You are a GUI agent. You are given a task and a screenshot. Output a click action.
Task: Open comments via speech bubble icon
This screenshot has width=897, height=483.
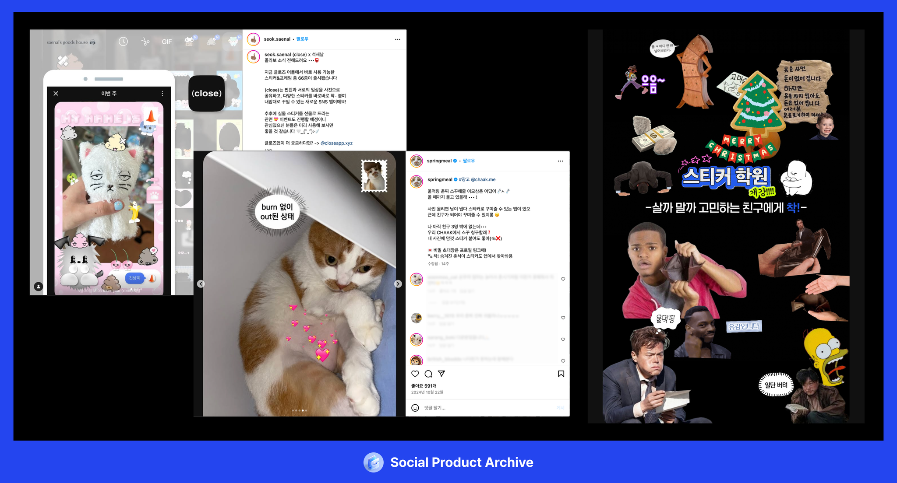[428, 374]
